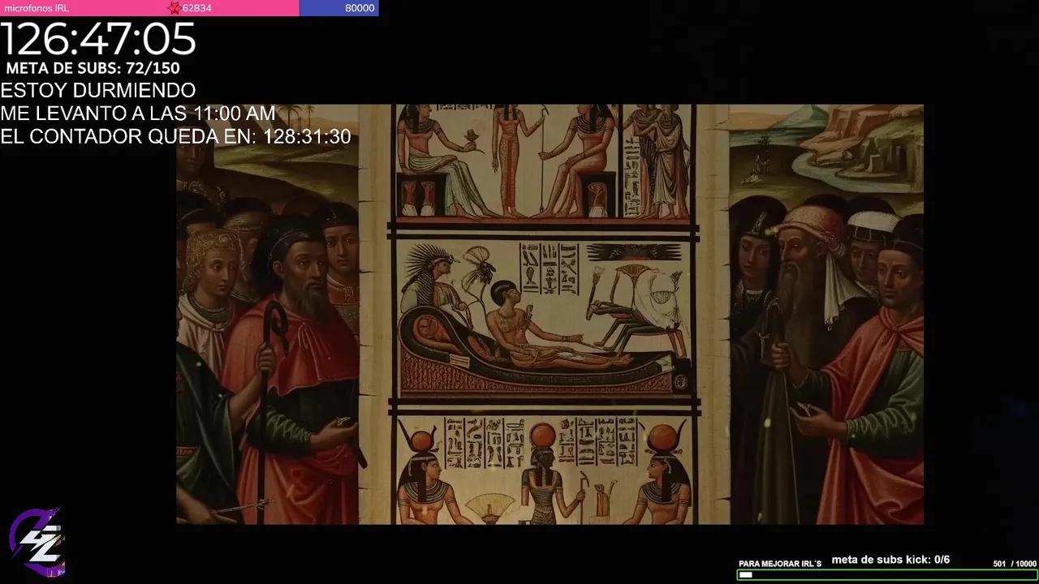1039x584 pixels.
Task: Click the microfonos IRL goal label
Action: (37, 8)
